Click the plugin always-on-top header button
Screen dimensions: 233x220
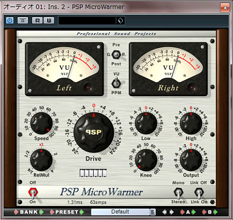click(23, 21)
